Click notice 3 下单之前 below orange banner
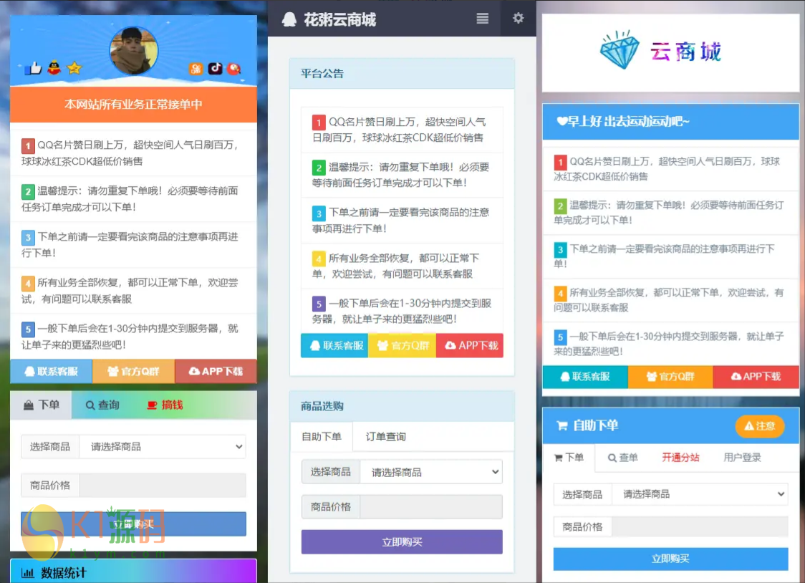Viewport: 805px width, 583px height. click(133, 245)
